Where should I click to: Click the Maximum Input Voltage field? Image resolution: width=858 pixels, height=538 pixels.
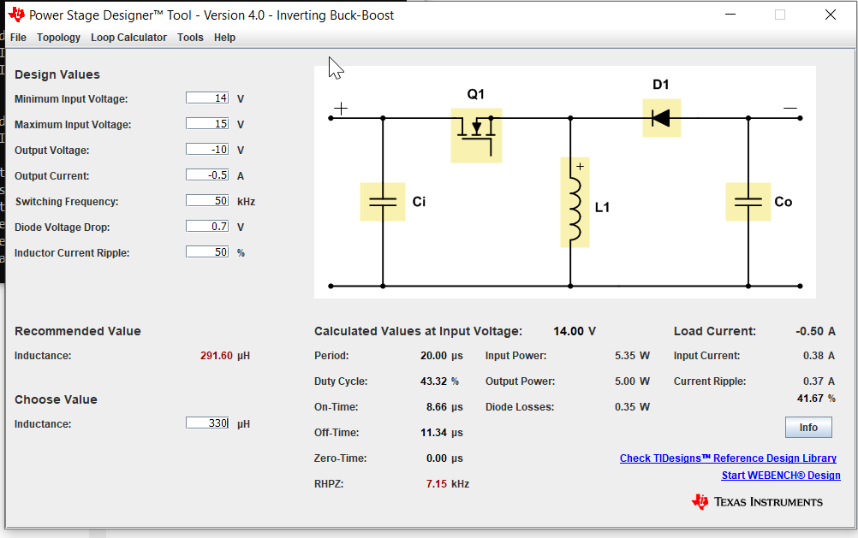pyautogui.click(x=207, y=123)
